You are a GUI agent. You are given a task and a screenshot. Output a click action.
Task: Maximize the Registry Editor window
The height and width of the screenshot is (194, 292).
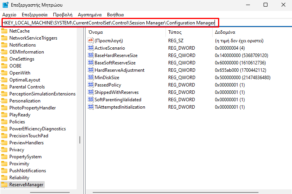[266, 5]
